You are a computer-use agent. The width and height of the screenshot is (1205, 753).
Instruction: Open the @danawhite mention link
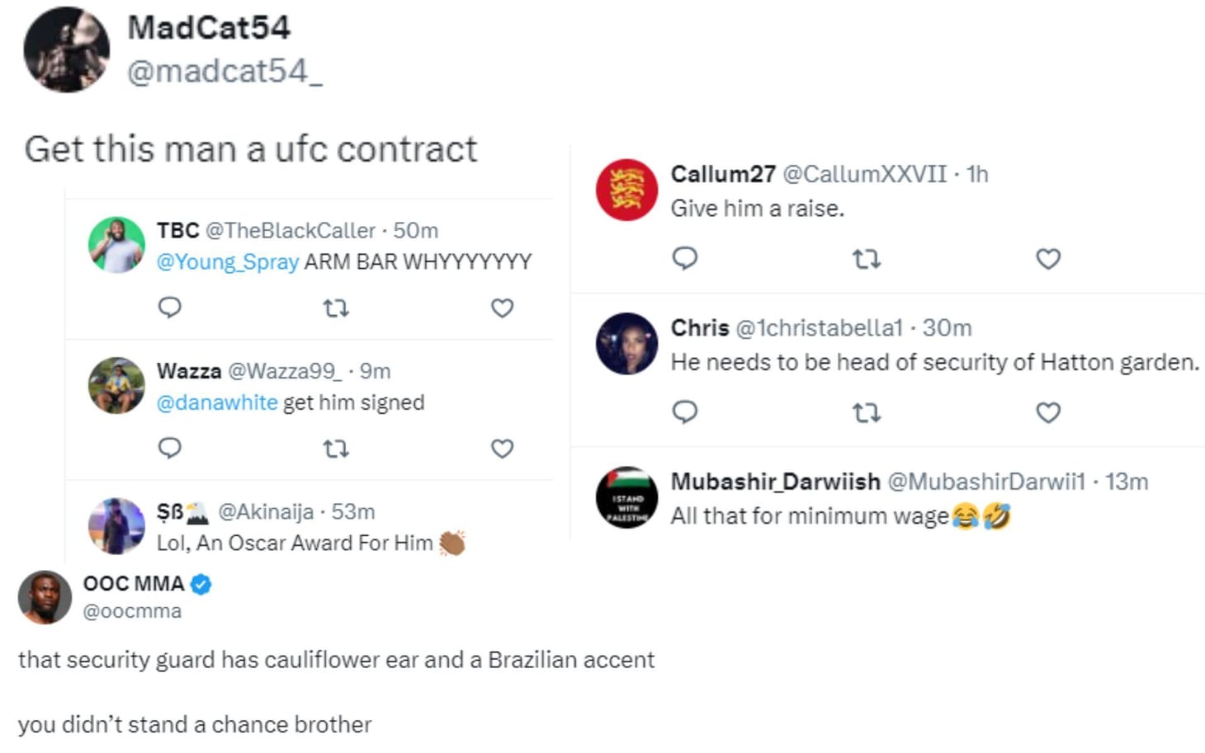[216, 402]
